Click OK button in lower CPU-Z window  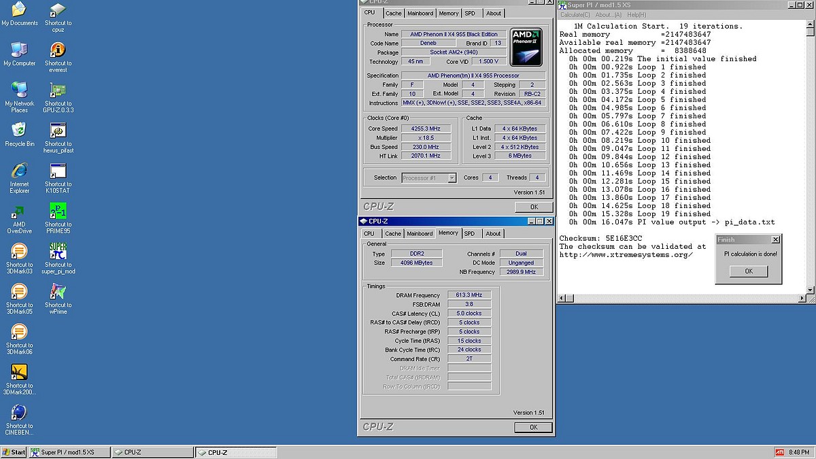[533, 427]
